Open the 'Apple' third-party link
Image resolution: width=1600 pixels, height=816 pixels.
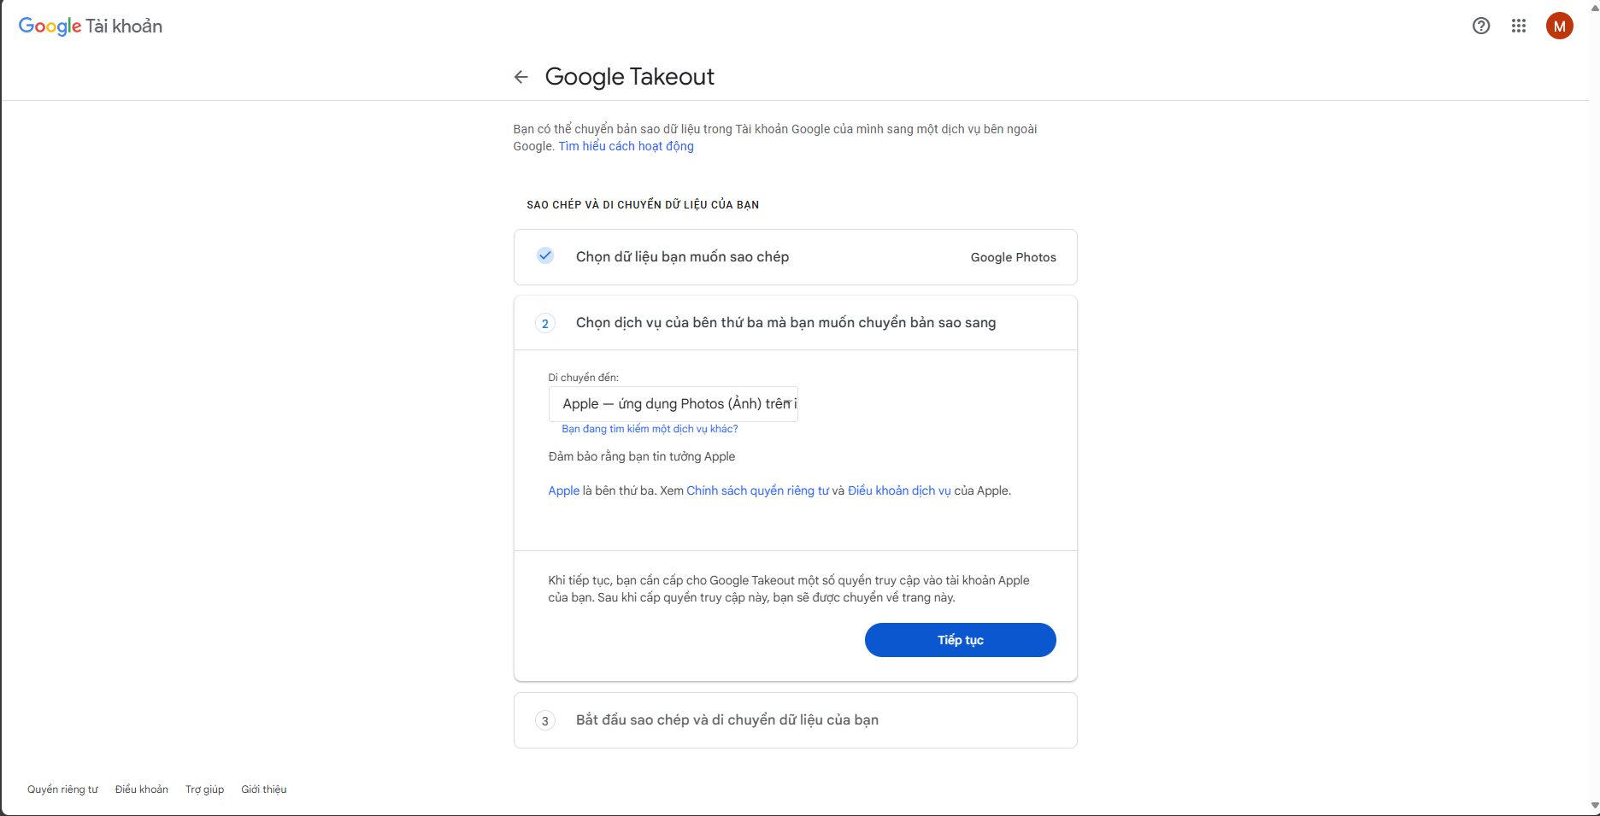pos(563,490)
